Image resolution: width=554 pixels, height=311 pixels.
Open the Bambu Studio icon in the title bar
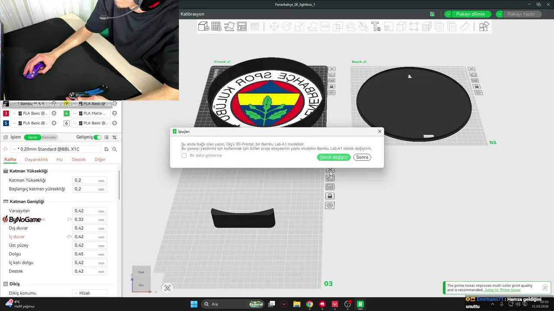(x=432, y=14)
